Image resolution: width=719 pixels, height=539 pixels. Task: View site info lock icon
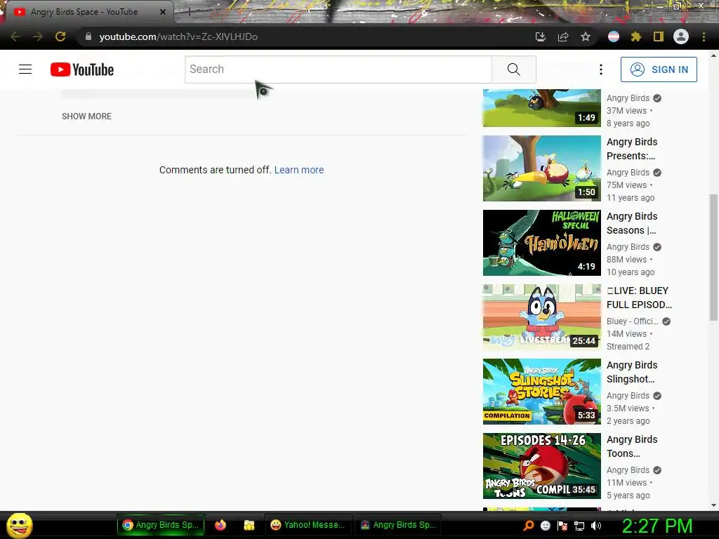pos(88,36)
